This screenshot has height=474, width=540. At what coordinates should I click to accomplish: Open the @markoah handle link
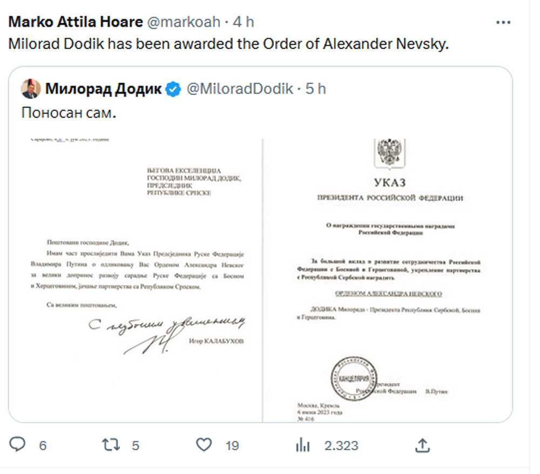pos(184,22)
